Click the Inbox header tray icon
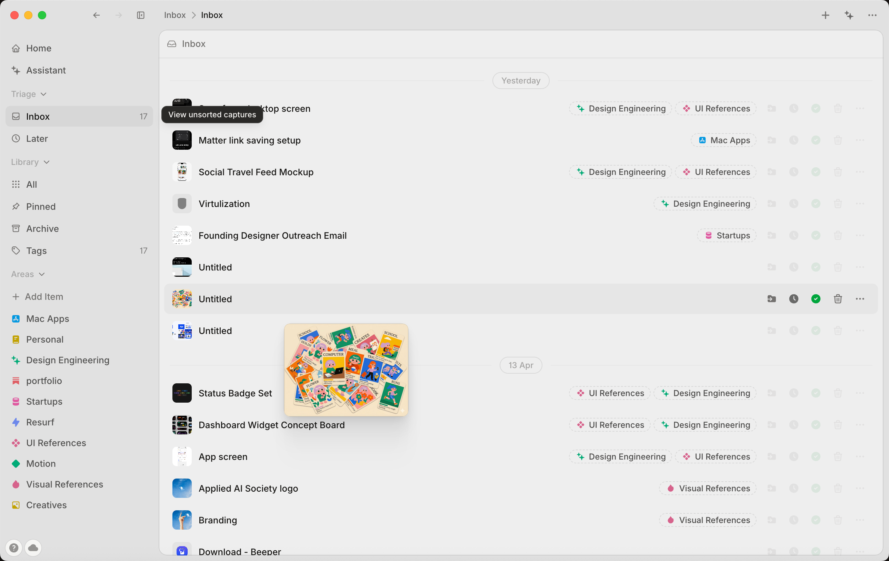 click(172, 43)
